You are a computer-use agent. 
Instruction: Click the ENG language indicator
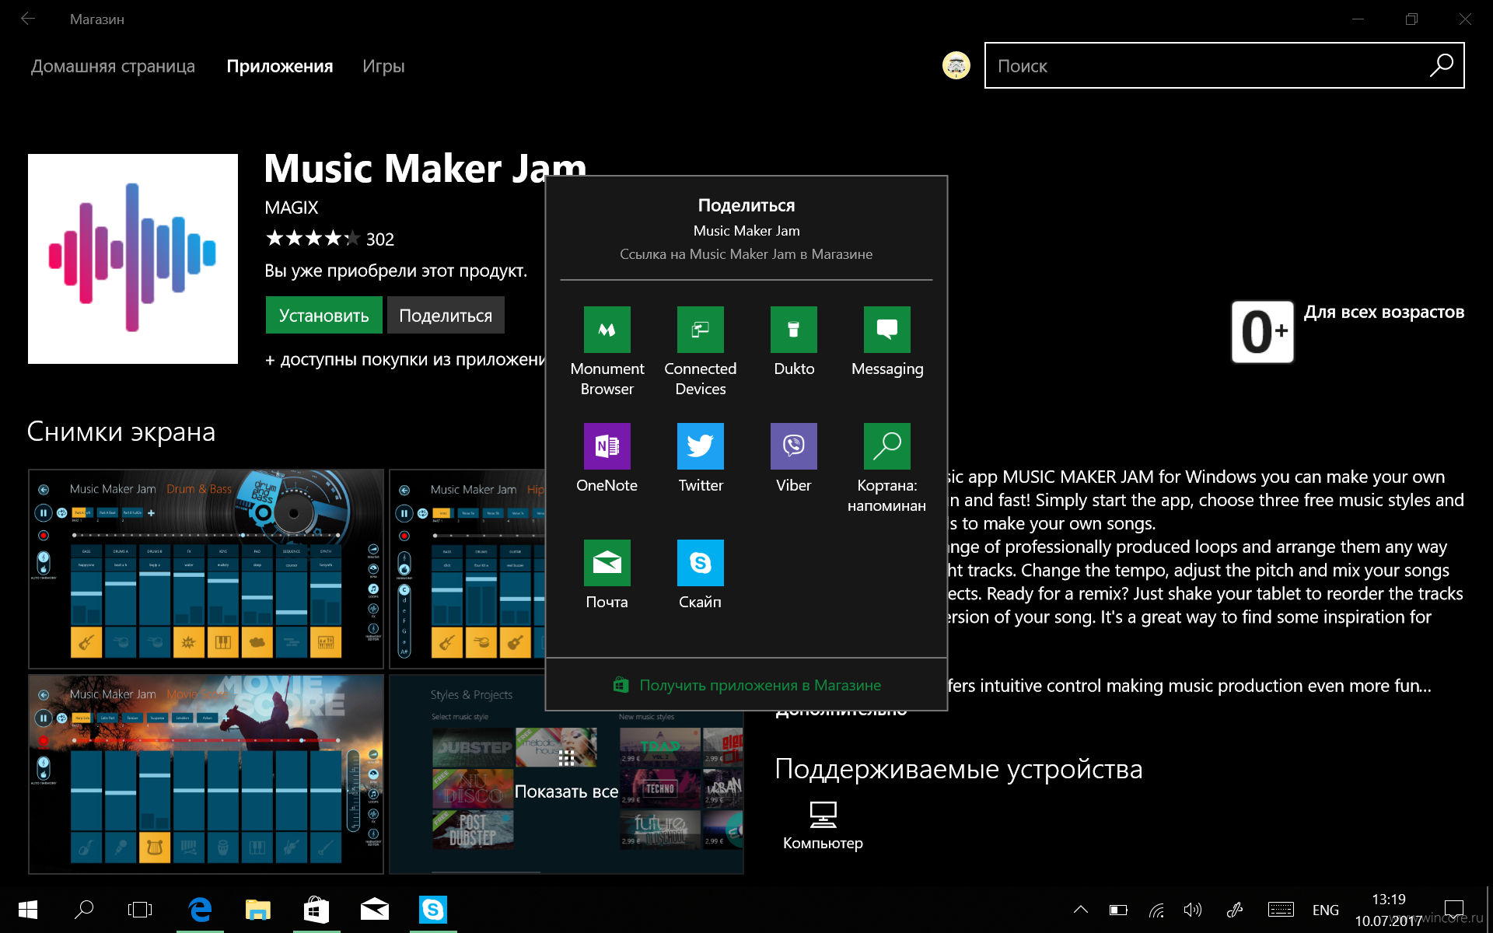click(1326, 910)
